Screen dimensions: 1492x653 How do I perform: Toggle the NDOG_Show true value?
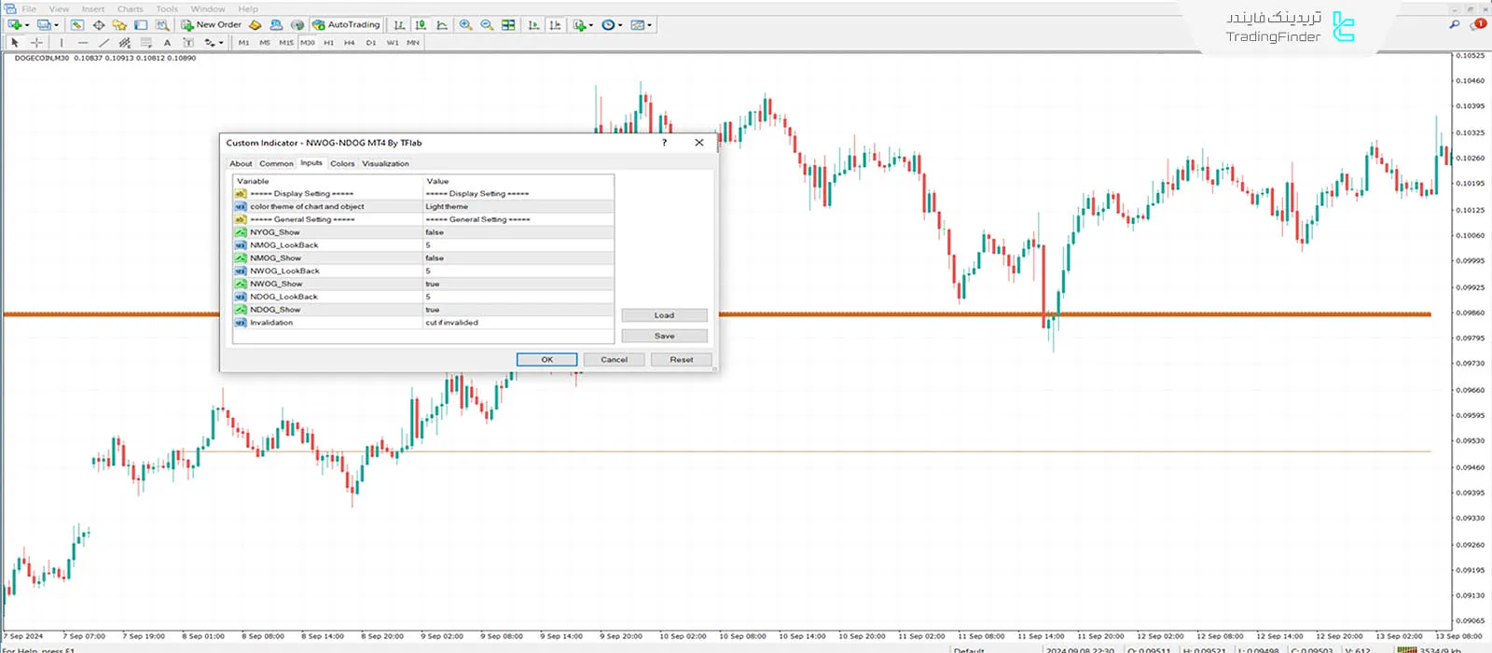point(518,310)
